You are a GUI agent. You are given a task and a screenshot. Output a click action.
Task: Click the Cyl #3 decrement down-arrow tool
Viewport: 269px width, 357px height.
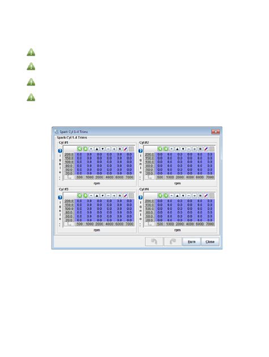[102, 195]
